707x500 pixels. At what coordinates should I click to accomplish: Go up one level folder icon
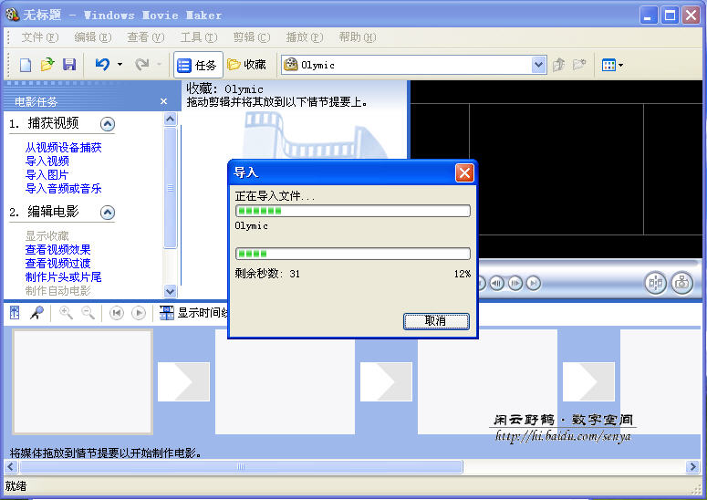pyautogui.click(x=558, y=65)
